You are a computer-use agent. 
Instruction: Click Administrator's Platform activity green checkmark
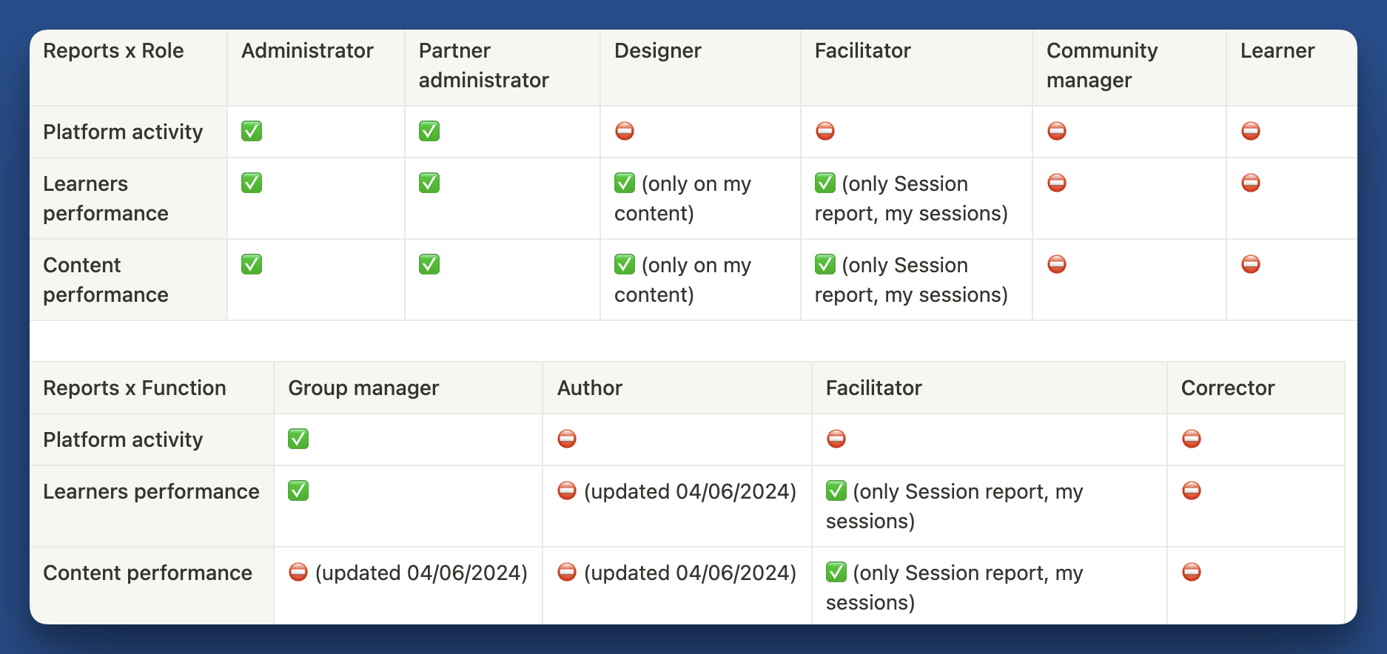(252, 132)
